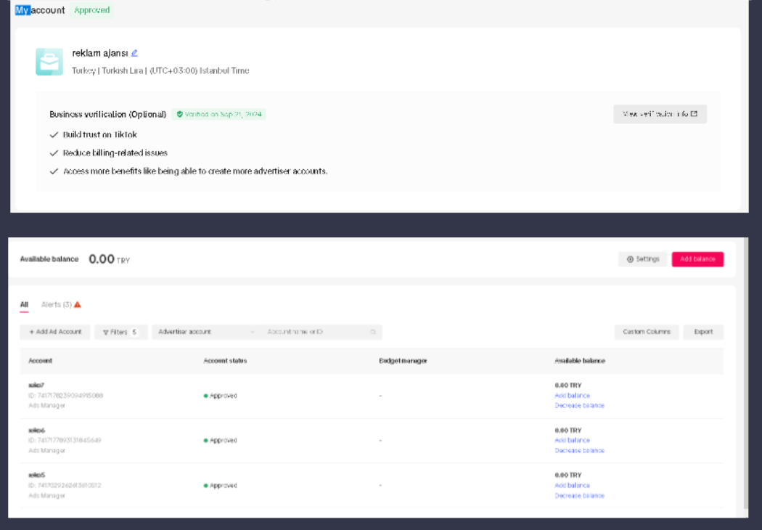Open the Filters button
Screen dimensions: 762x530
tap(121, 332)
